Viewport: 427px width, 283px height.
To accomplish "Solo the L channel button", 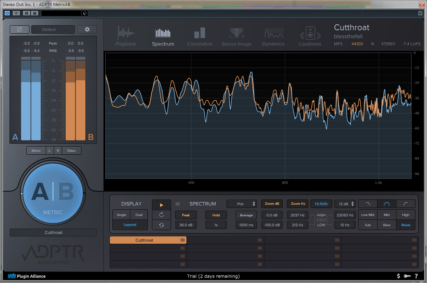I will (50, 150).
